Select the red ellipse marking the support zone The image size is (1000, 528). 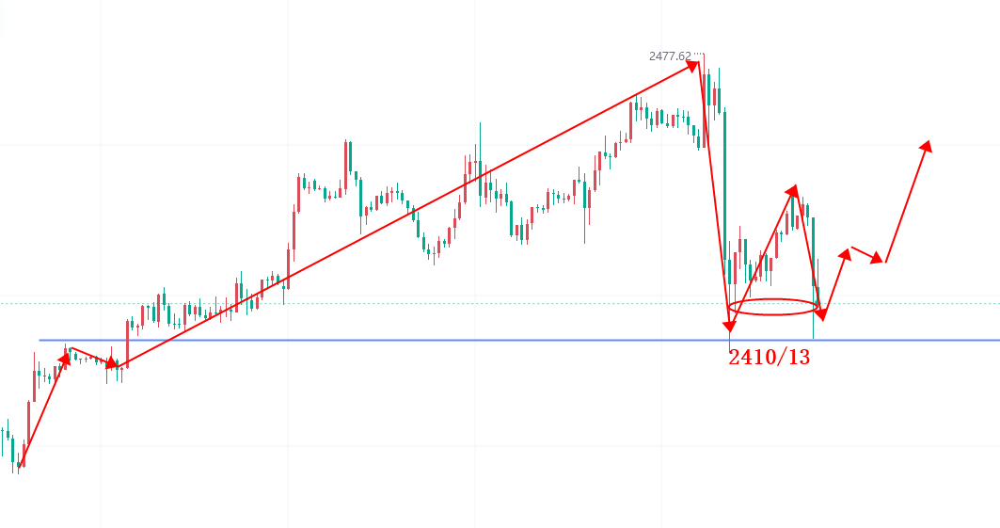pyautogui.click(x=773, y=306)
